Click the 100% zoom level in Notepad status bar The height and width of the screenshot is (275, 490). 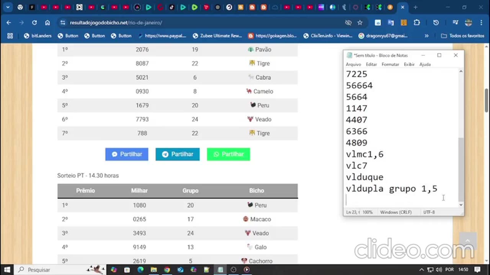[367, 212]
